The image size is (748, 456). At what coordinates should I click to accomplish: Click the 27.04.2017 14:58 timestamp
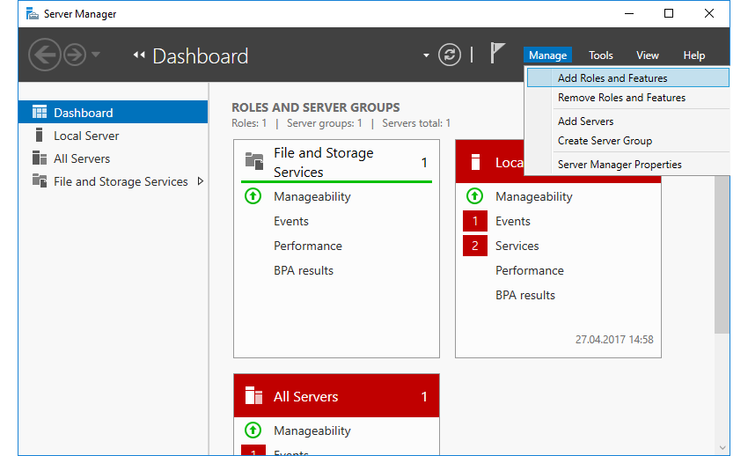point(614,340)
